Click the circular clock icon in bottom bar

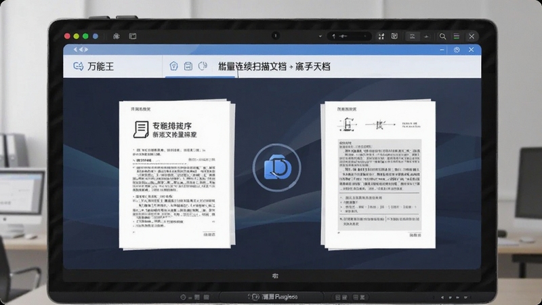pyautogui.click(x=183, y=297)
